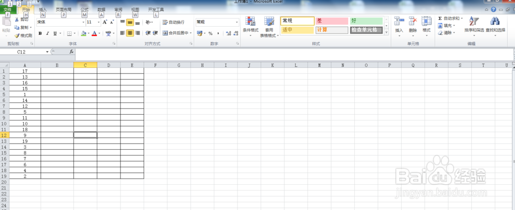The image size is (515, 210).
Task: Click the Name Box showing C12
Action: tap(22, 52)
